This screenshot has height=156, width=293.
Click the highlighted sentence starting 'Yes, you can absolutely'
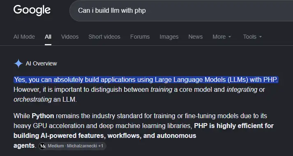(x=146, y=79)
